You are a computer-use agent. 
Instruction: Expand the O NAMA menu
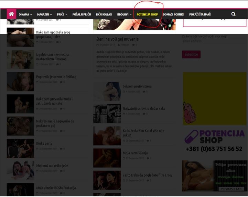pos(25,14)
